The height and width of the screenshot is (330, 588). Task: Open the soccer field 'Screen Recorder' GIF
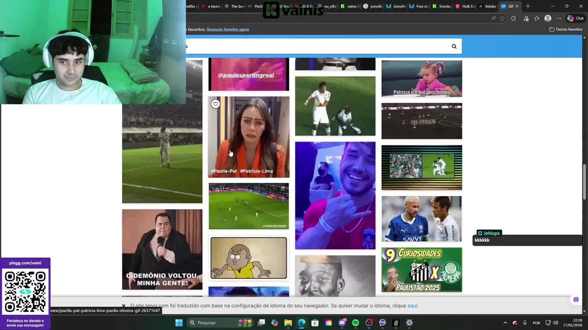point(249,206)
